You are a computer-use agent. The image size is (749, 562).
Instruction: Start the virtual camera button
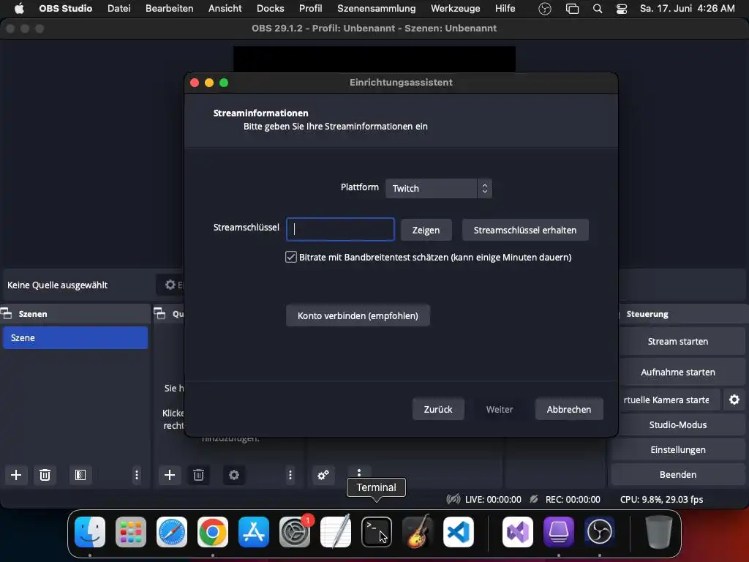click(669, 400)
